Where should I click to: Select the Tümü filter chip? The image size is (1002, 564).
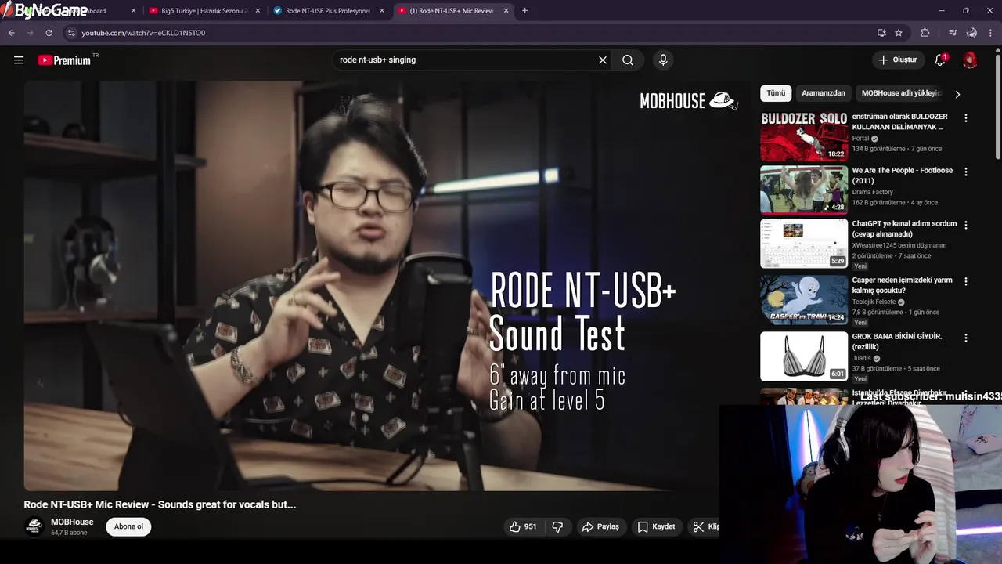click(x=776, y=93)
